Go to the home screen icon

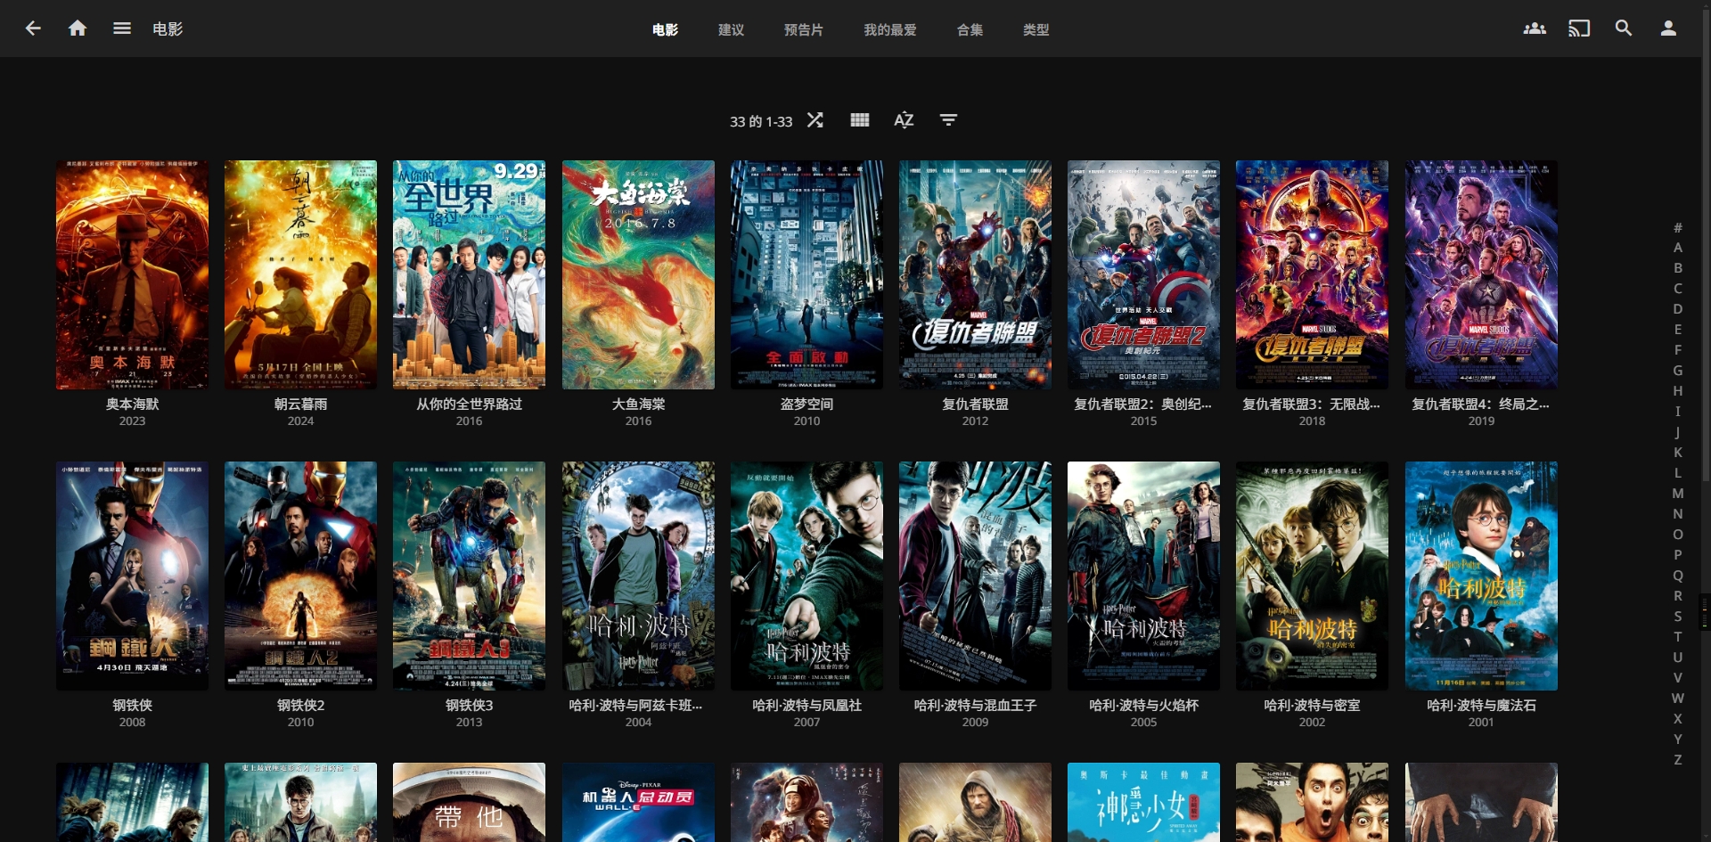78,29
